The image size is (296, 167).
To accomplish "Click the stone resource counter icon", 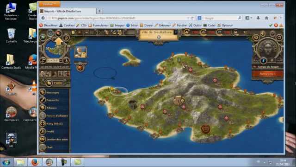I will (x=203, y=32).
